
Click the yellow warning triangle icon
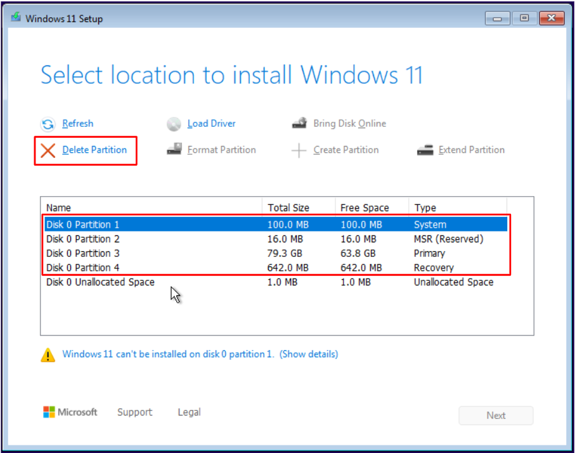pyautogui.click(x=48, y=355)
